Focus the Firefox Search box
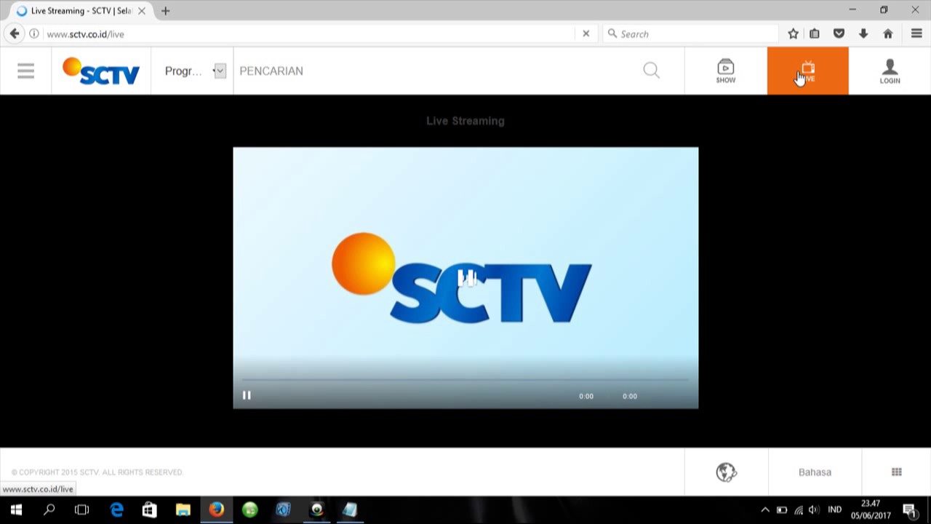Image resolution: width=931 pixels, height=524 pixels. 691,33
